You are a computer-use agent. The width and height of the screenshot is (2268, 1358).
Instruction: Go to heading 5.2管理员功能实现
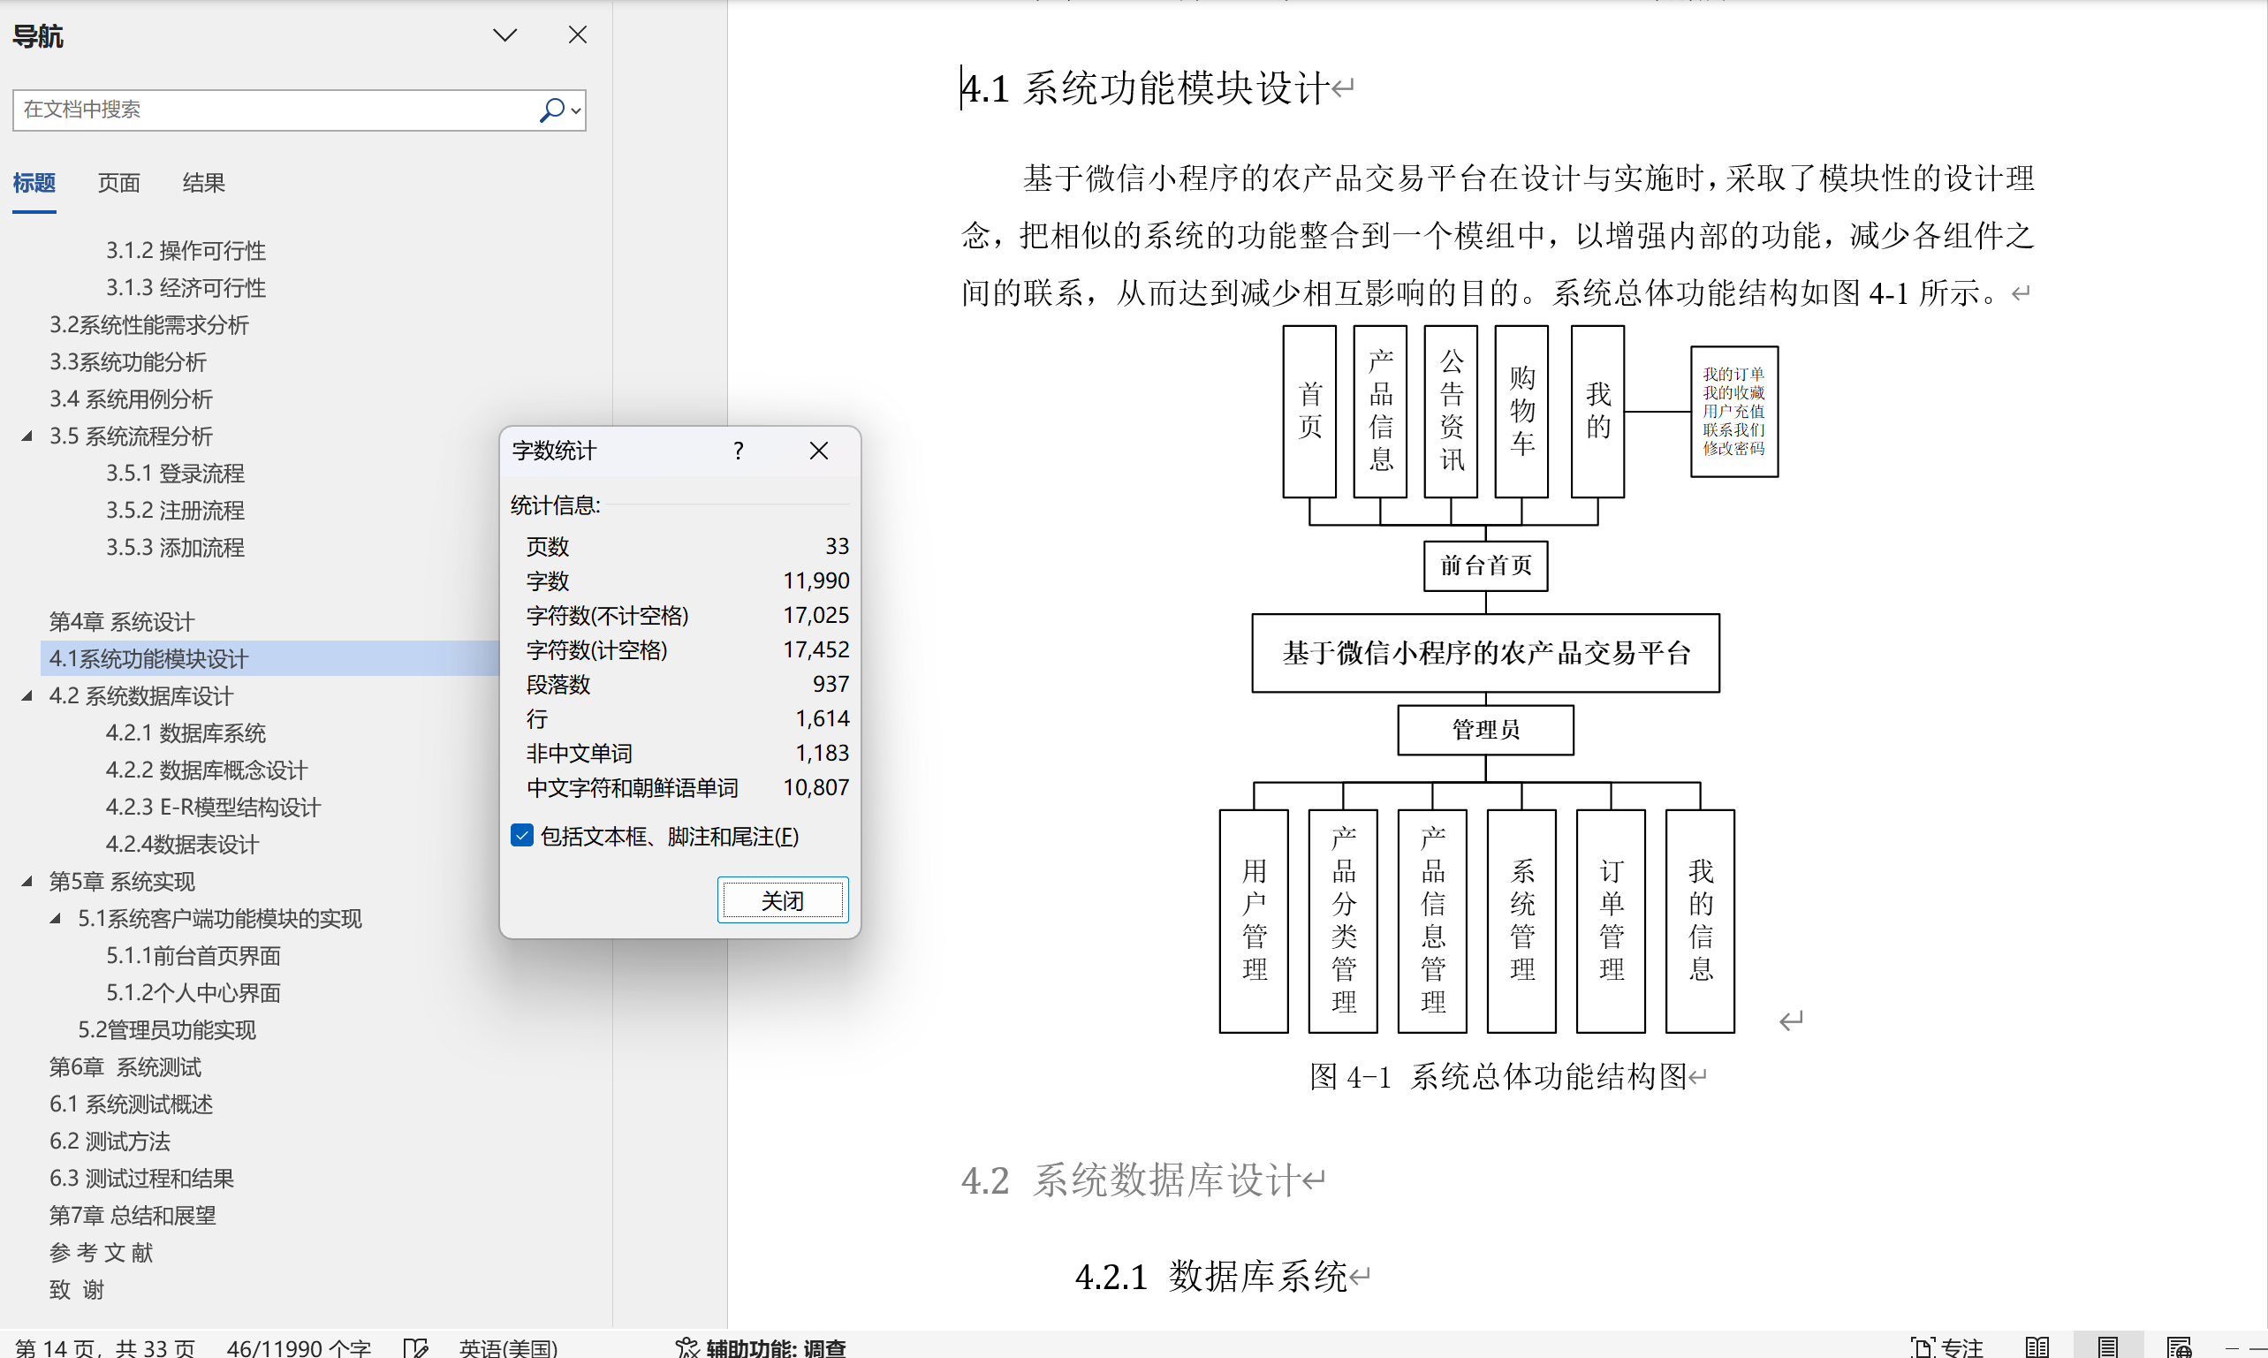tap(166, 1029)
